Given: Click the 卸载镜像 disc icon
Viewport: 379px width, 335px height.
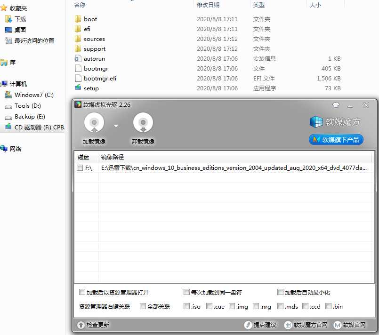Looking at the screenshot, I should [143, 122].
